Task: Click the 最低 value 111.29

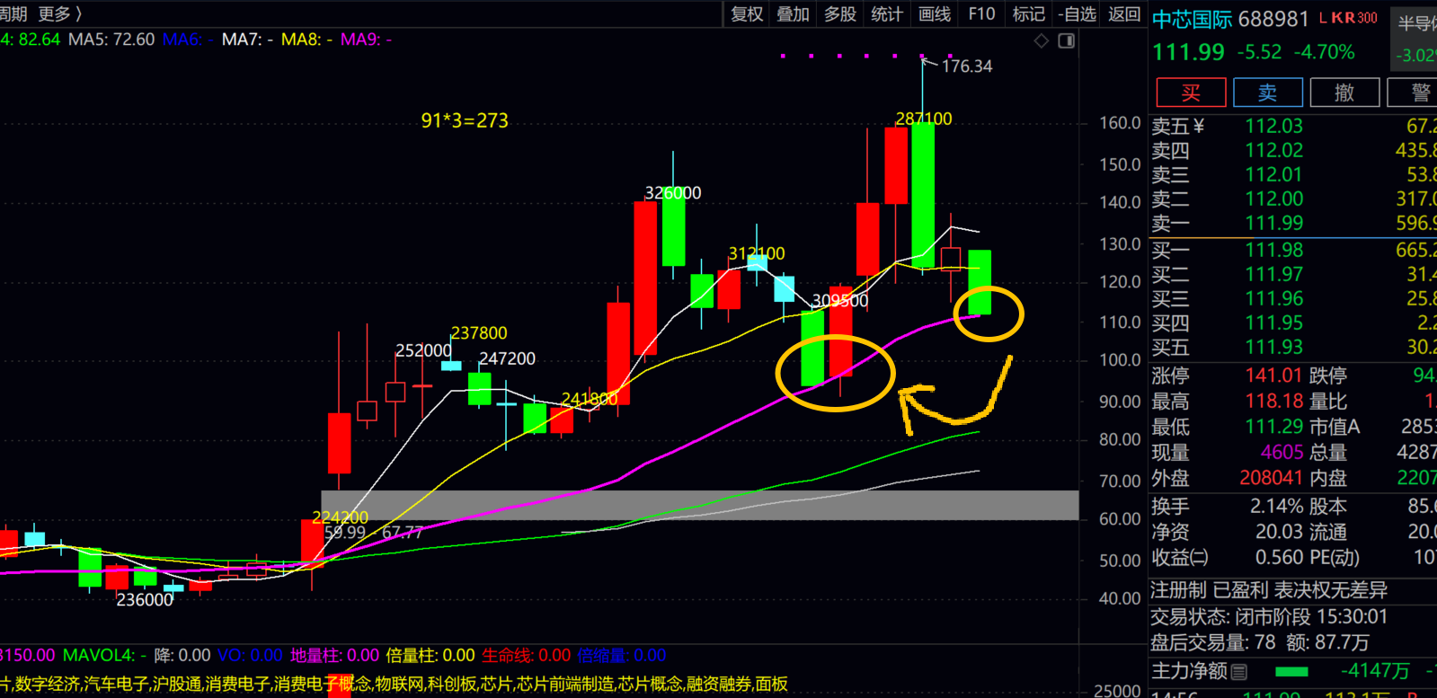Action: point(1274,427)
